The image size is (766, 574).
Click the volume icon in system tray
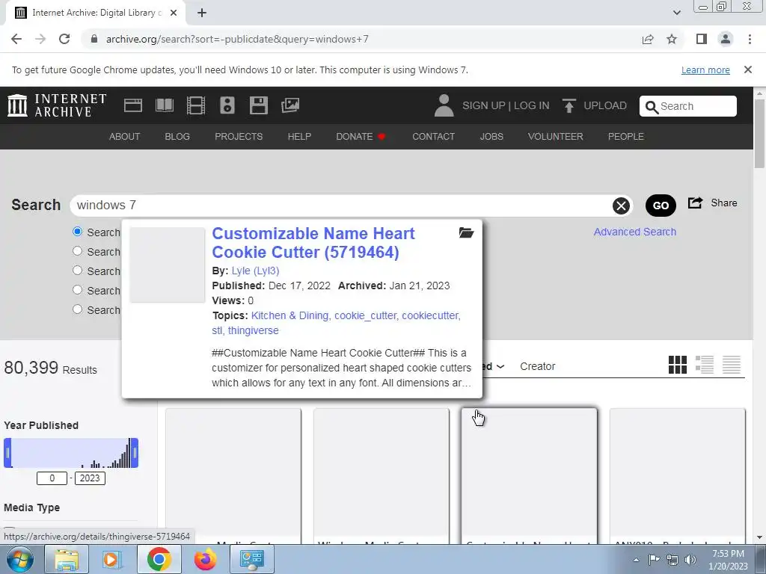tap(690, 560)
